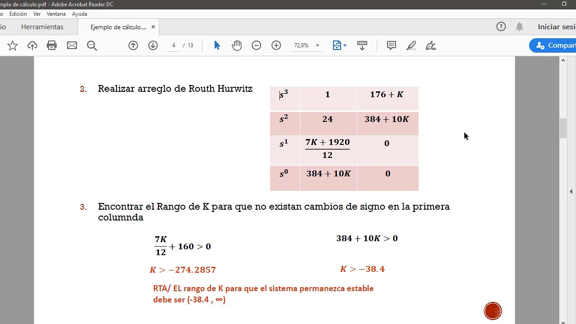Add the file to starred favorites
Viewport: 576px width, 324px height.
[x=13, y=45]
